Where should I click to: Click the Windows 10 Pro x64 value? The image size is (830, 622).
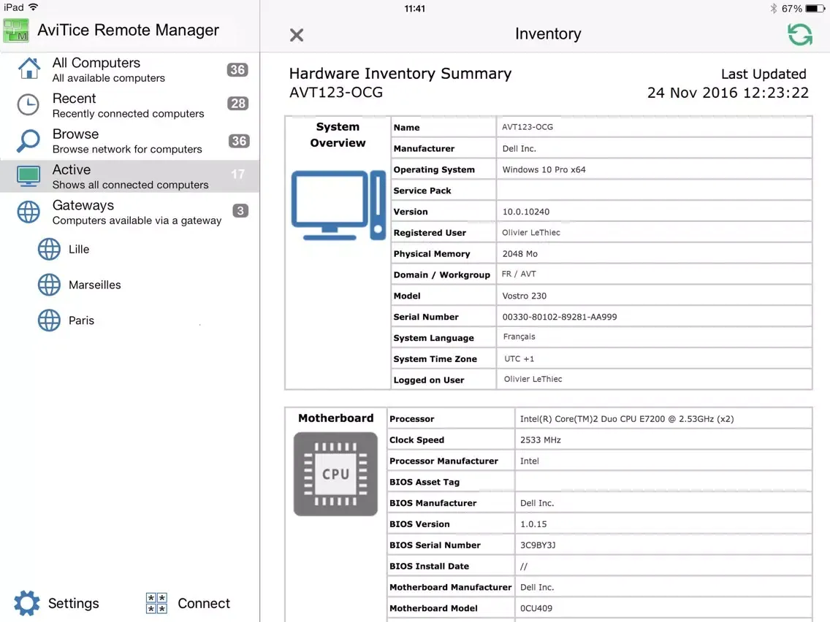544,170
